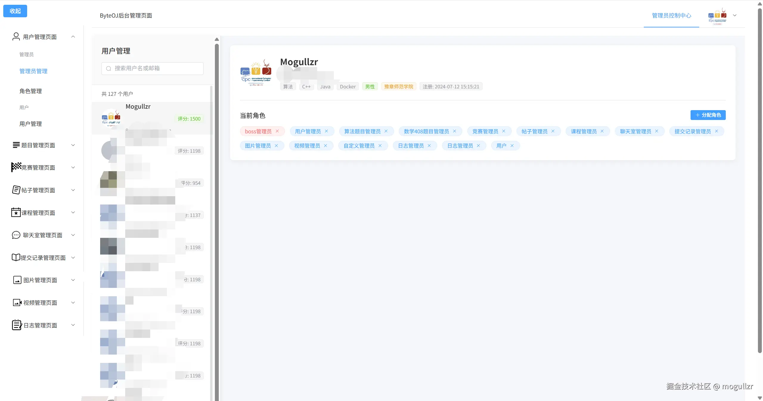Remove the boss管理员 role tag

tap(277, 131)
